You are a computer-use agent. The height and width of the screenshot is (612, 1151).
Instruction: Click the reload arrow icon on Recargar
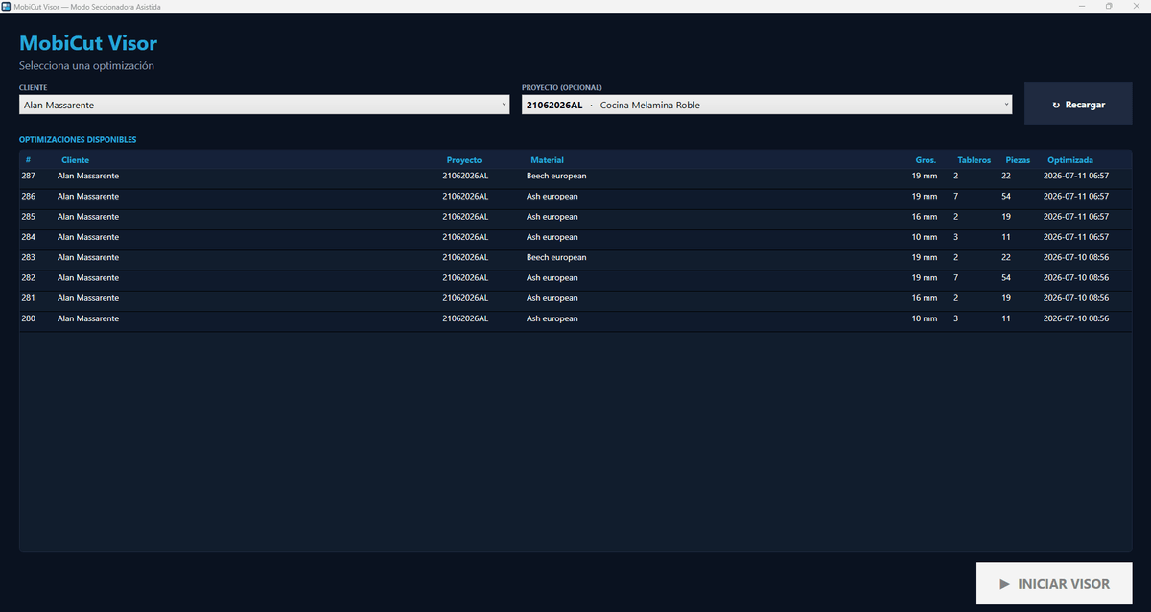pos(1056,105)
